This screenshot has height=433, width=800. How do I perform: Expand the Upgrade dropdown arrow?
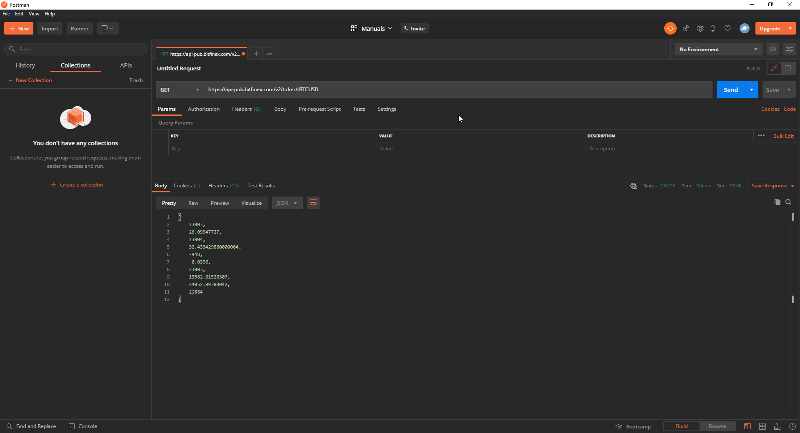pos(790,28)
